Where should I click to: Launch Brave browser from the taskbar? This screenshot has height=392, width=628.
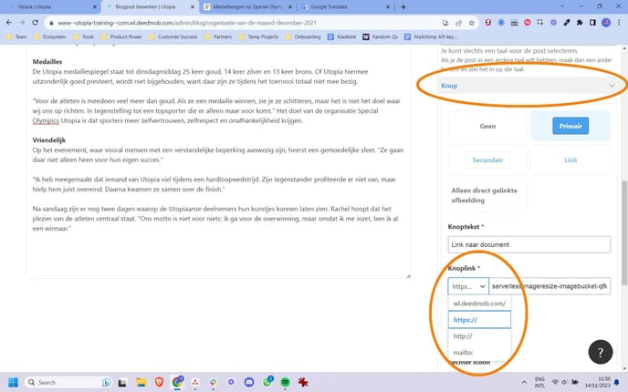point(160,382)
